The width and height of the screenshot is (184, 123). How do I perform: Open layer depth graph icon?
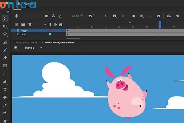(60, 16)
